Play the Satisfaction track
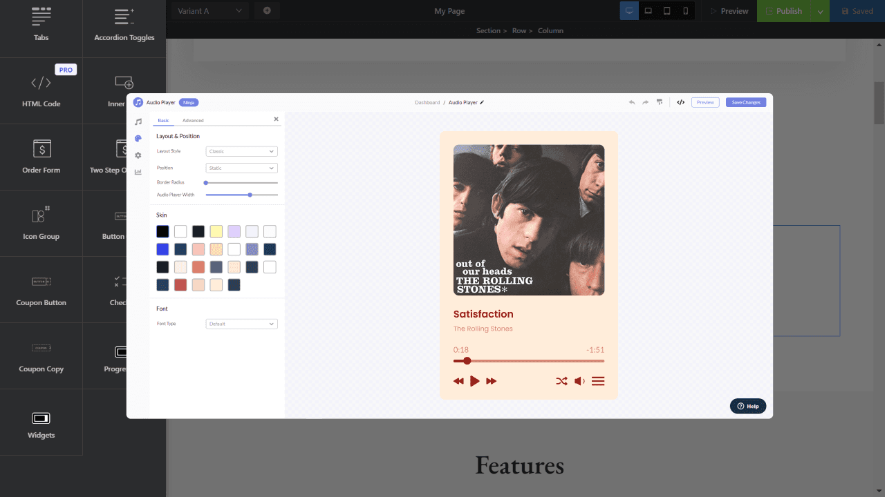The height and width of the screenshot is (497, 887). pos(474,381)
